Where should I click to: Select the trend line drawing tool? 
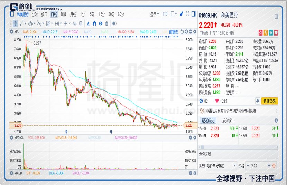click(21, 23)
